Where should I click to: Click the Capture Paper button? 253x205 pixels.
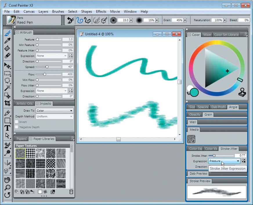[x=39, y=192]
